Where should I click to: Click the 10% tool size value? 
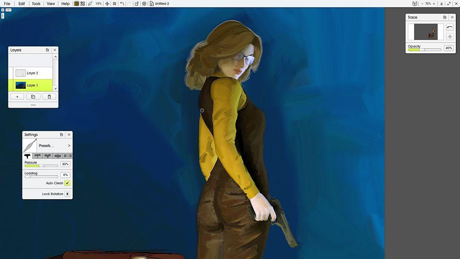(x=98, y=4)
